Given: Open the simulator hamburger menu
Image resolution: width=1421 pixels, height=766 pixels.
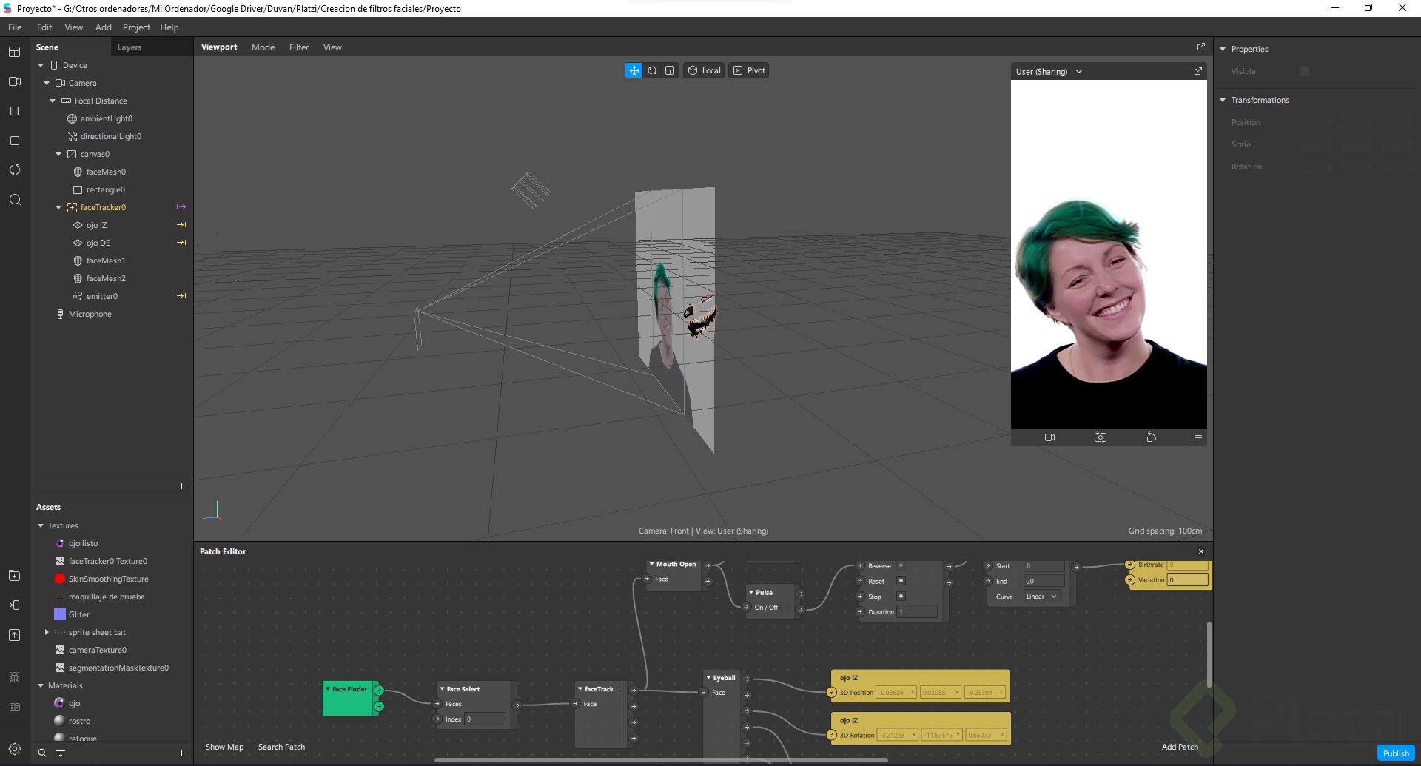Looking at the screenshot, I should click(x=1197, y=437).
